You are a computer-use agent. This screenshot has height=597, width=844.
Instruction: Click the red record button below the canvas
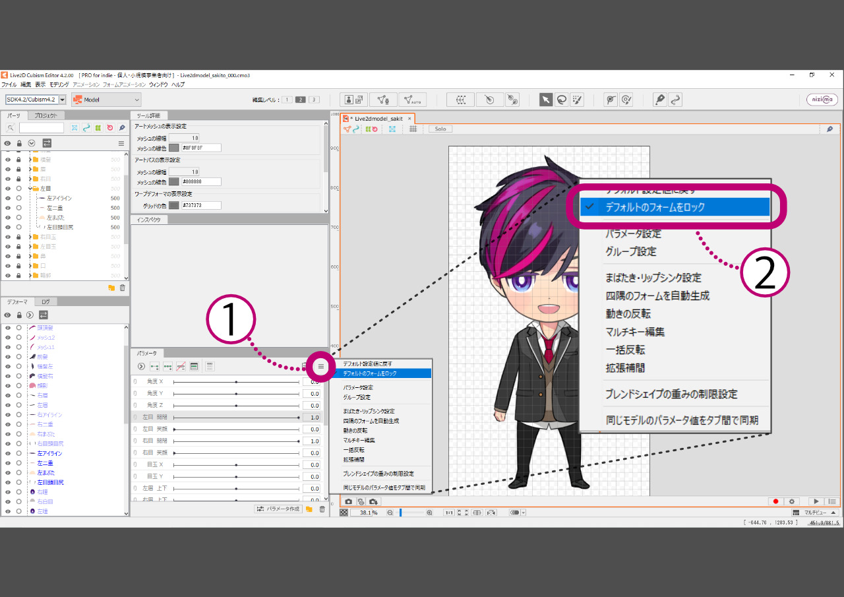pos(776,502)
